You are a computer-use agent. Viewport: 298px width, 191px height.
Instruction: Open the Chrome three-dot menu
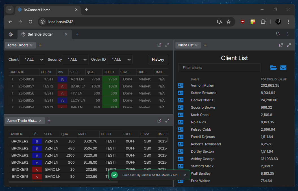[288, 22]
